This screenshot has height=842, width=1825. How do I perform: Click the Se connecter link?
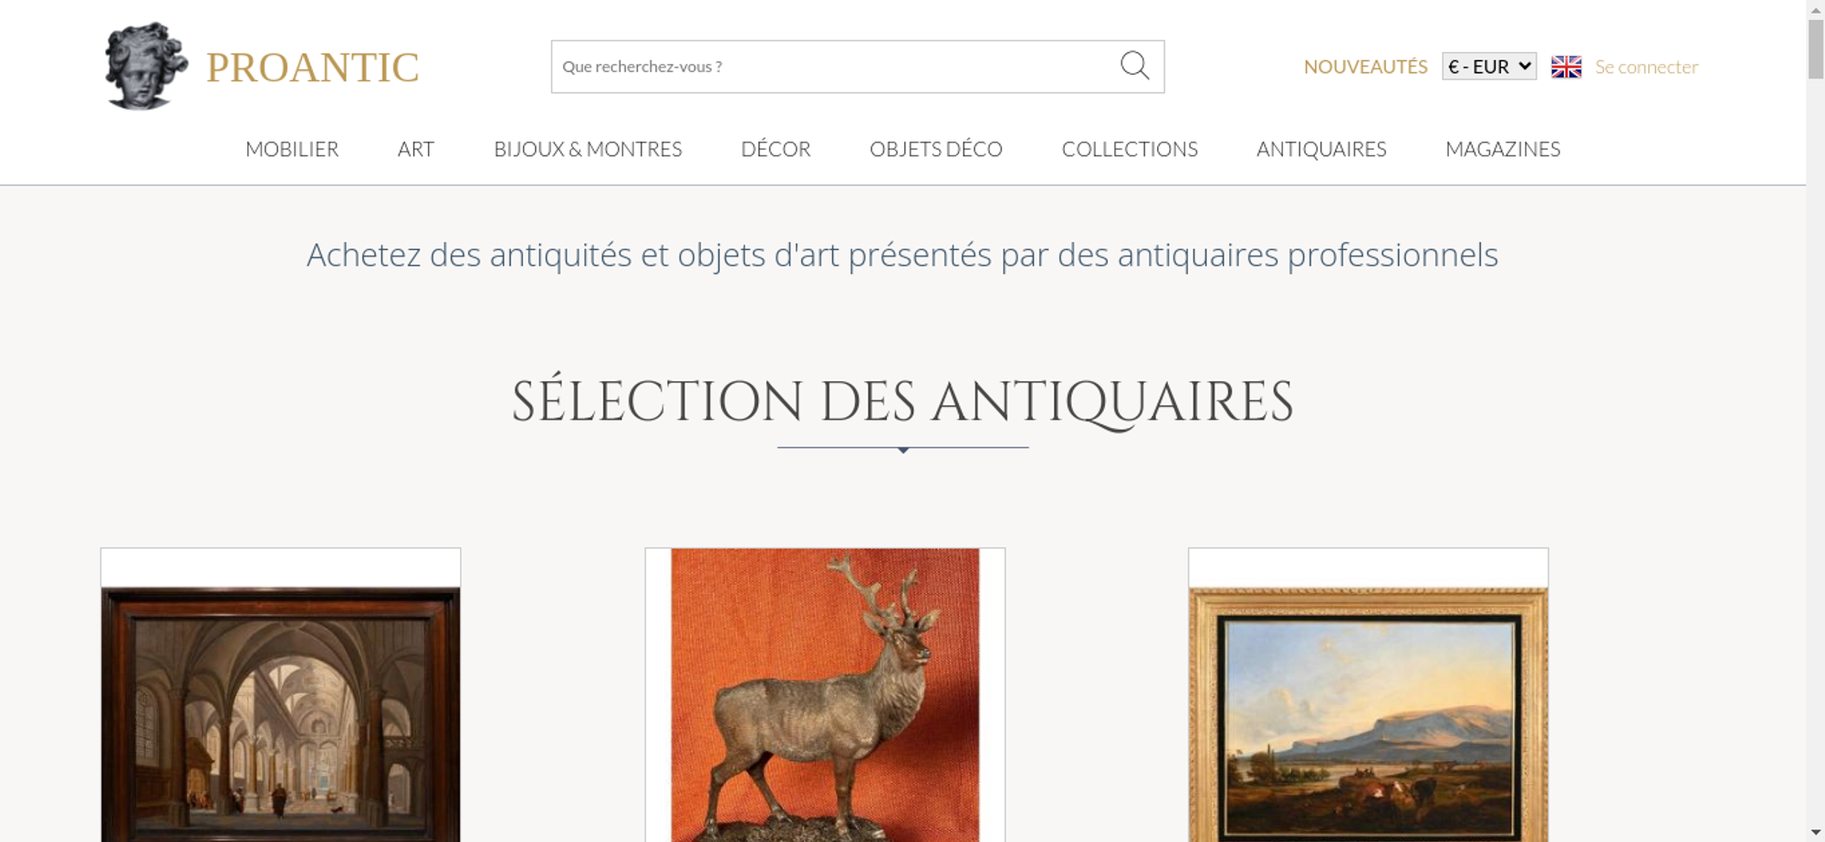click(x=1646, y=67)
